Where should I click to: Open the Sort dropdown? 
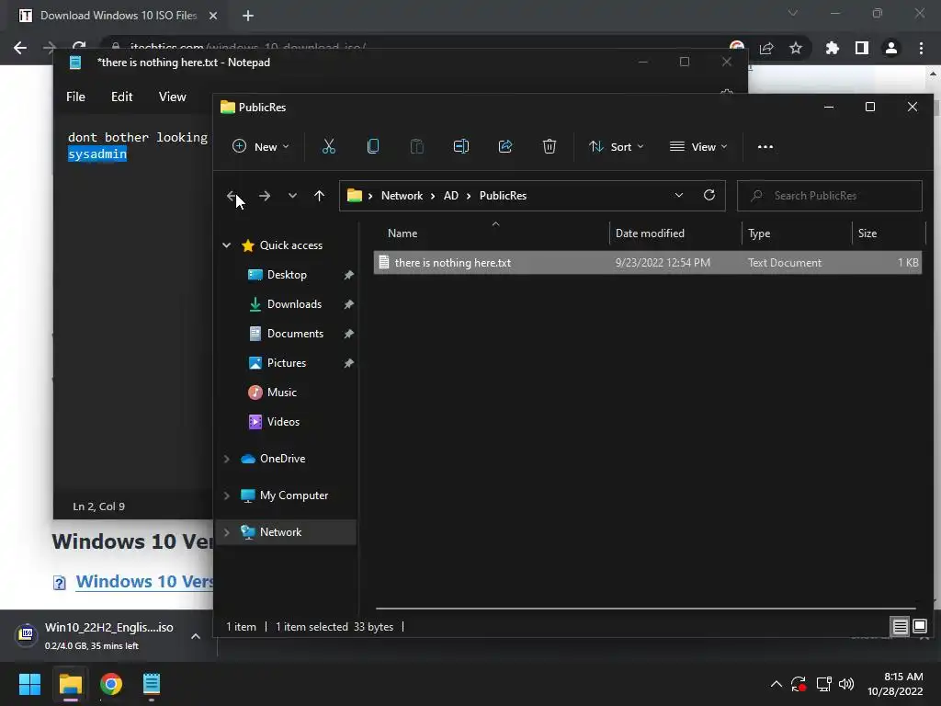click(x=617, y=146)
